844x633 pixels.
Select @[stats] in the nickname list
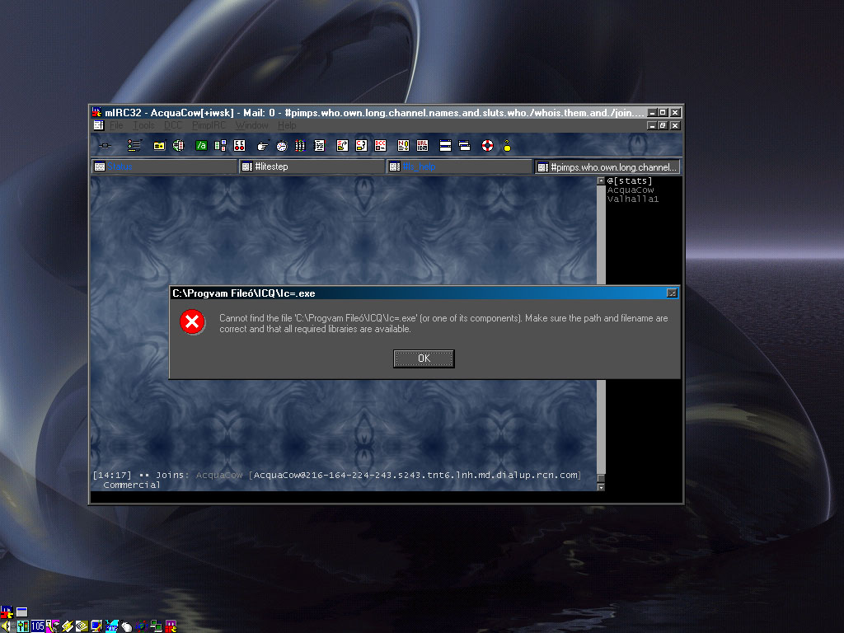pyautogui.click(x=629, y=181)
